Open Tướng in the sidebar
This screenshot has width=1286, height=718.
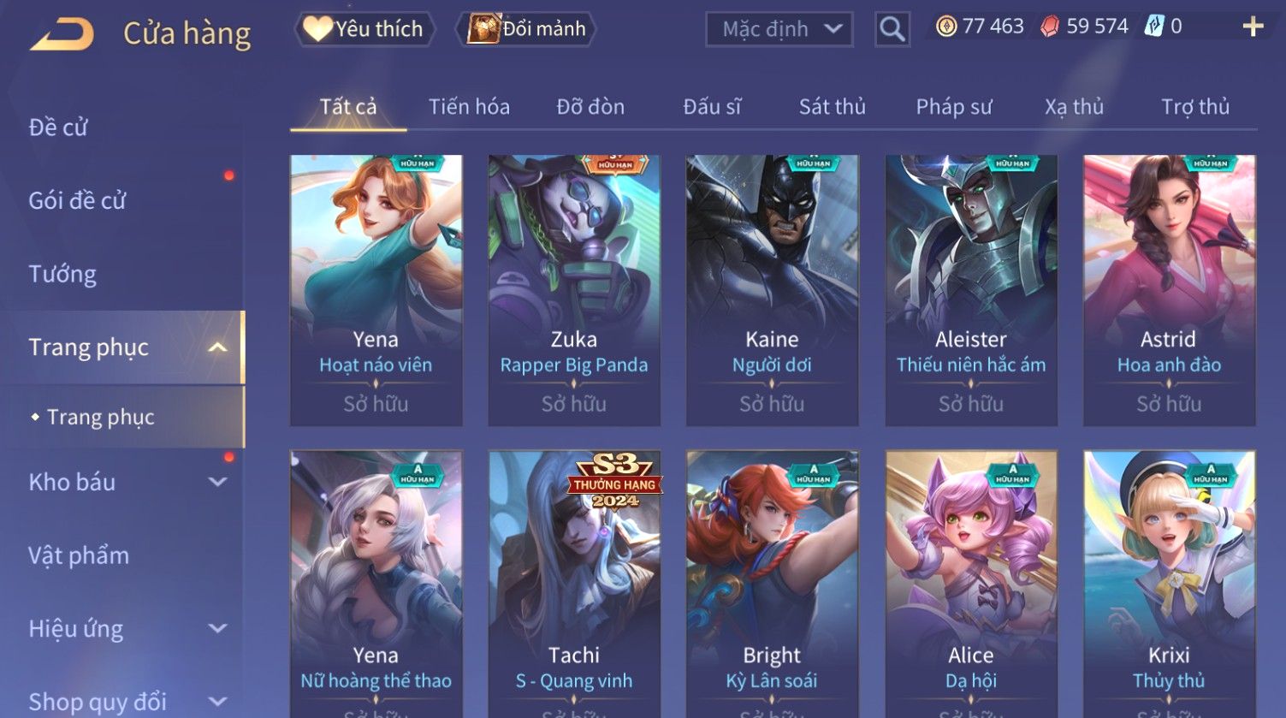pos(62,274)
